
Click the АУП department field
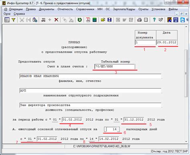point(90,91)
